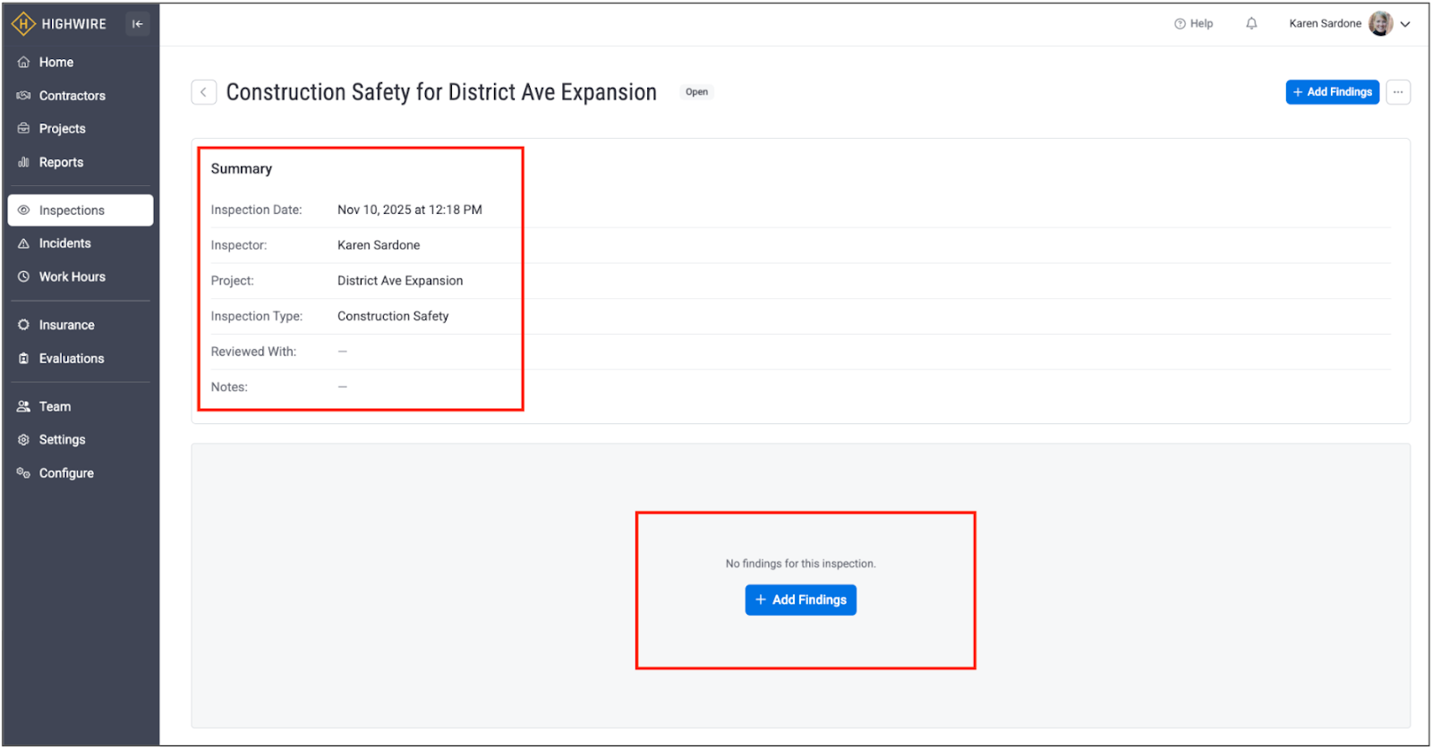Viewport: 1432px width, 749px height.
Task: Expand the user account dropdown chevron
Action: pyautogui.click(x=1405, y=25)
